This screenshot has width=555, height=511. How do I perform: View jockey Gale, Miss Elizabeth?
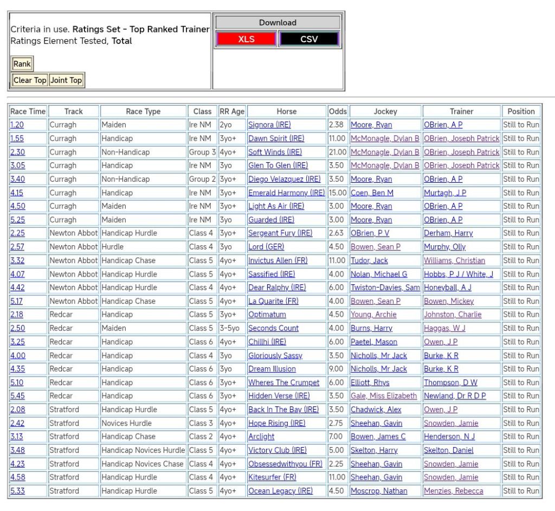(x=384, y=396)
